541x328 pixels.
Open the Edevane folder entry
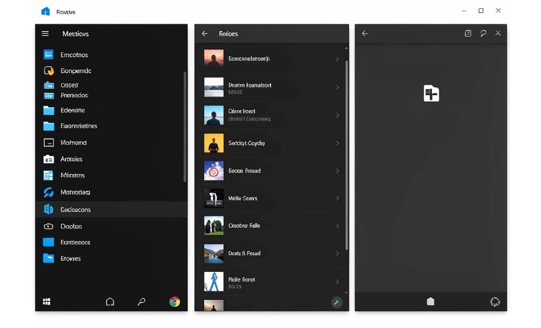pos(73,110)
